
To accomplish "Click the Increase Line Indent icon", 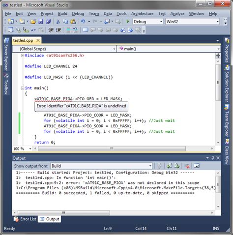I will click(58, 30).
